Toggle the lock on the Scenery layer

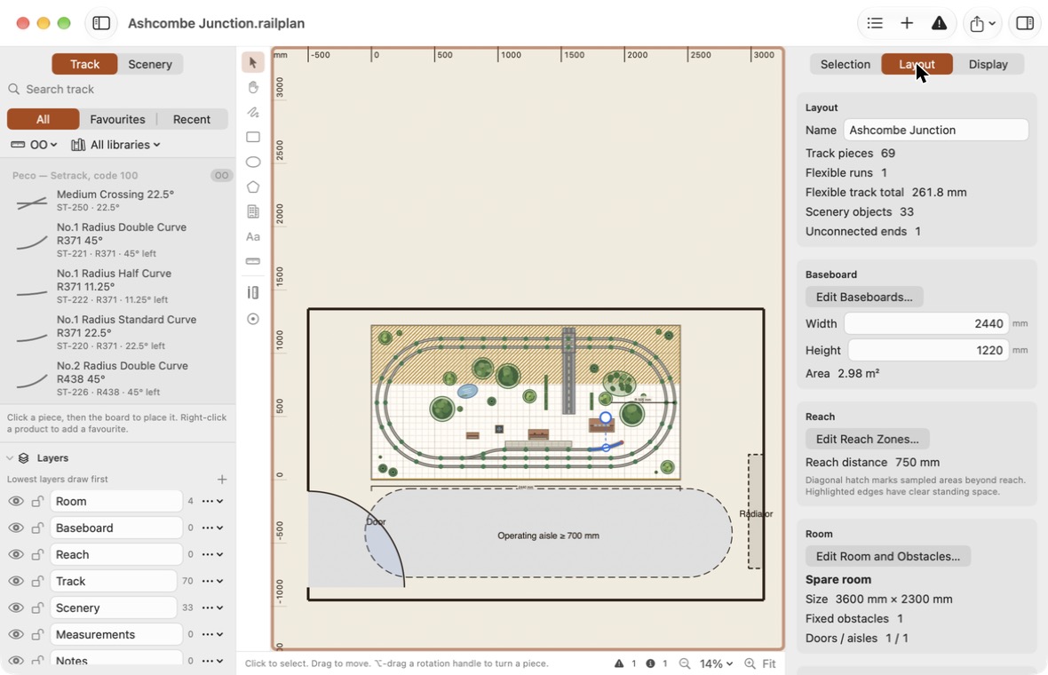[38, 608]
